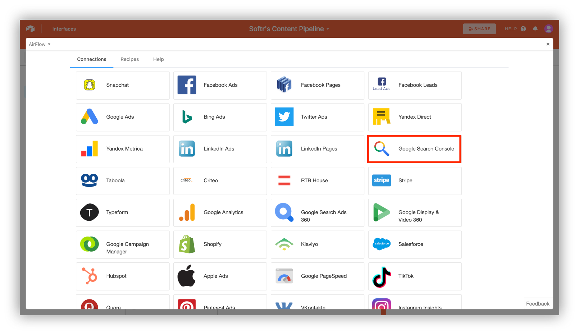The image size is (579, 335).
Task: Select the Shopify label
Action: (213, 244)
